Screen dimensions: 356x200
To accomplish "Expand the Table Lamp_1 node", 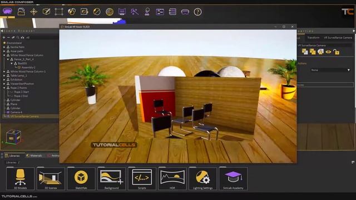I will tap(4, 76).
